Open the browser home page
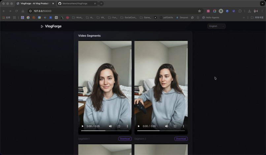Image resolution: width=266 pixels, height=155 pixels. click(x=23, y=11)
